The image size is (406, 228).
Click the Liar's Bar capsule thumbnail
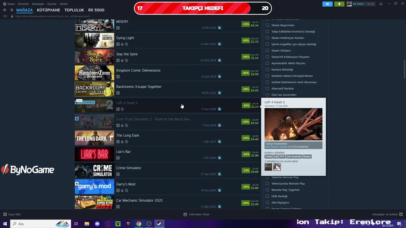95,154
